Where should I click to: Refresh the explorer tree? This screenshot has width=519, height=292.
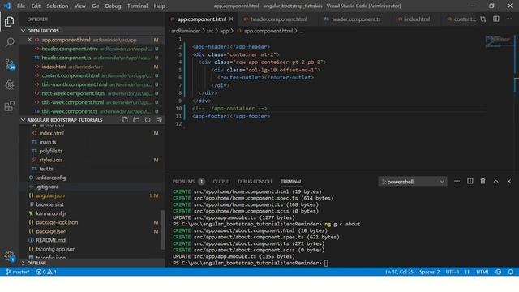tap(148, 120)
